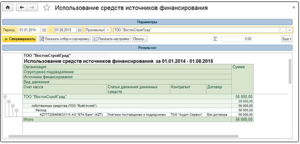
Task: Open calendar for end date 01.08.2015
Action: [80, 30]
